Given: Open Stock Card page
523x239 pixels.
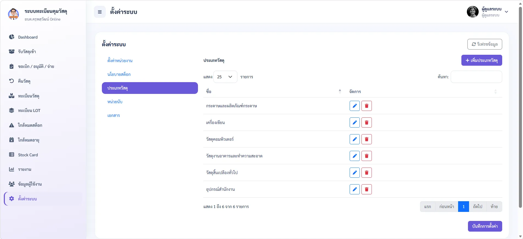Looking at the screenshot, I should 43,155.
